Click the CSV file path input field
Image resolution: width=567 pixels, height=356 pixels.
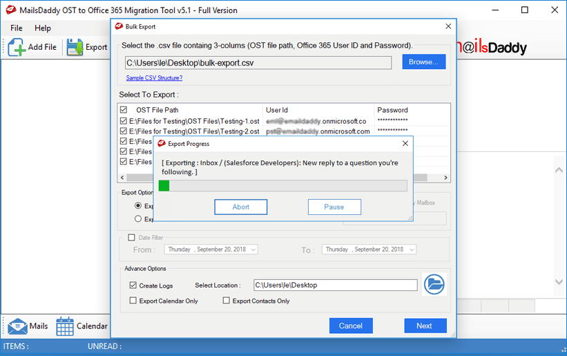pyautogui.click(x=258, y=63)
